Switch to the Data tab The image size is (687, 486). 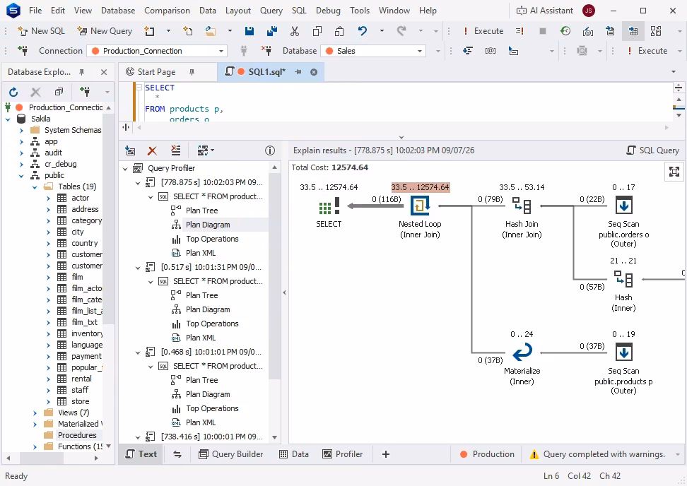pyautogui.click(x=294, y=454)
